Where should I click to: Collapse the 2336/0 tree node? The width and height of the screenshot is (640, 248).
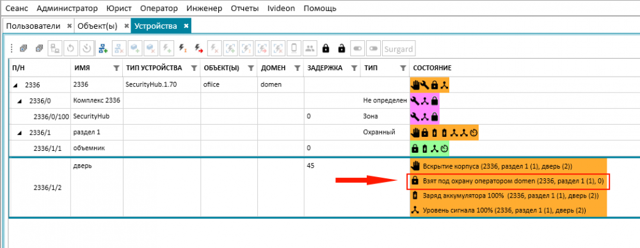(x=19, y=101)
